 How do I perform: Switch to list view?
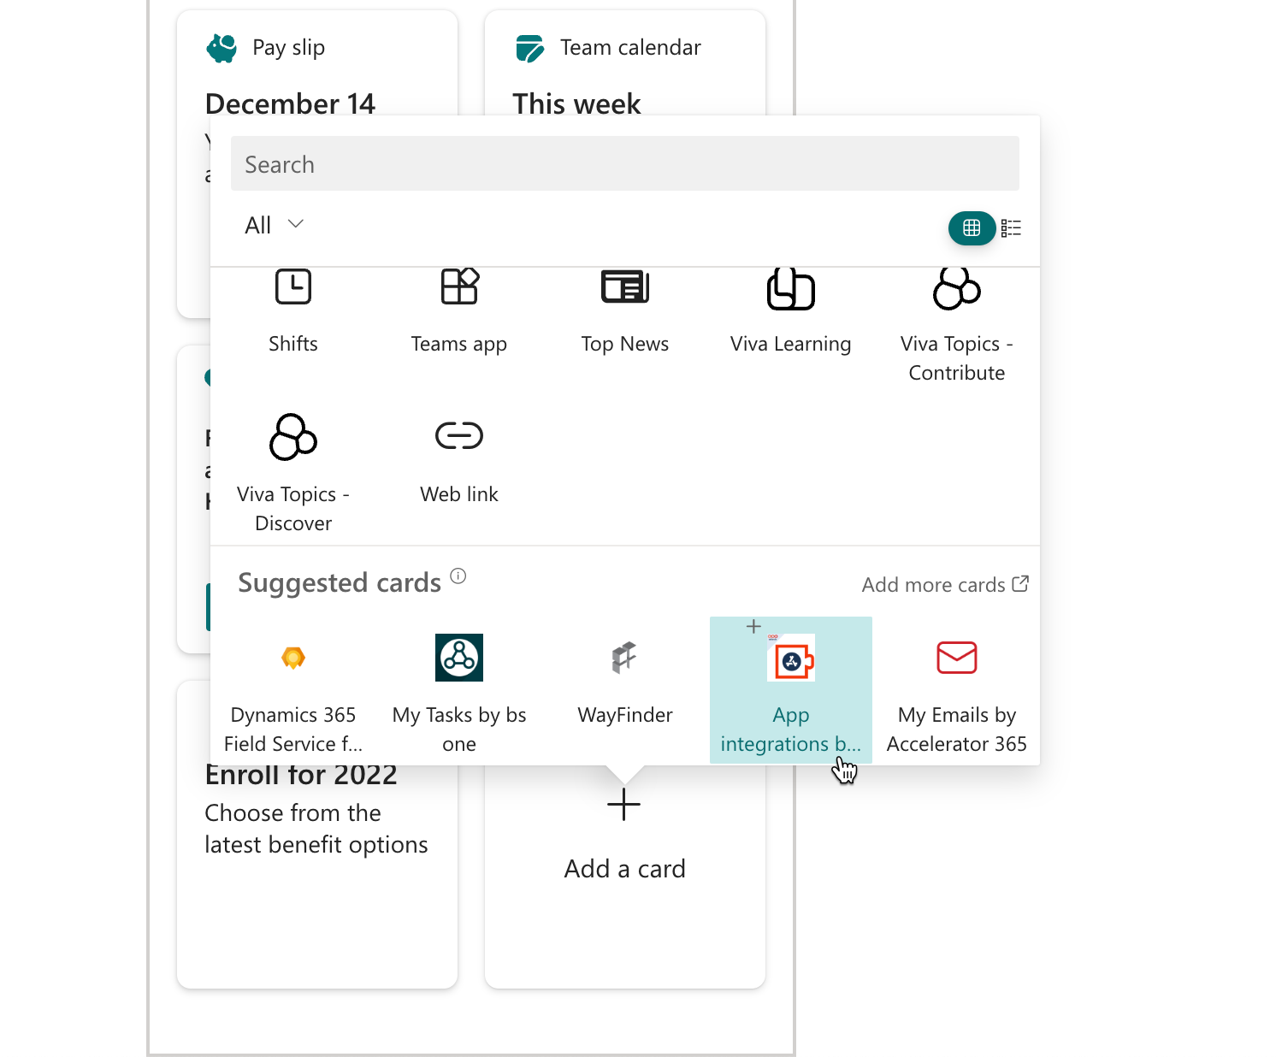coord(1011,227)
